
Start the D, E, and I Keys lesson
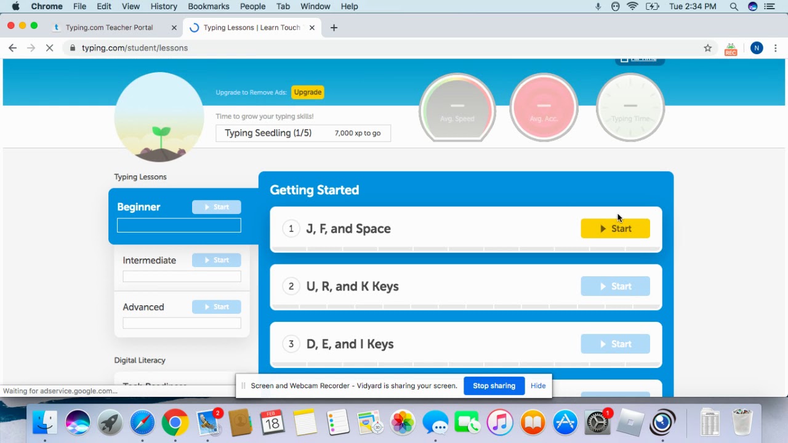pyautogui.click(x=615, y=344)
